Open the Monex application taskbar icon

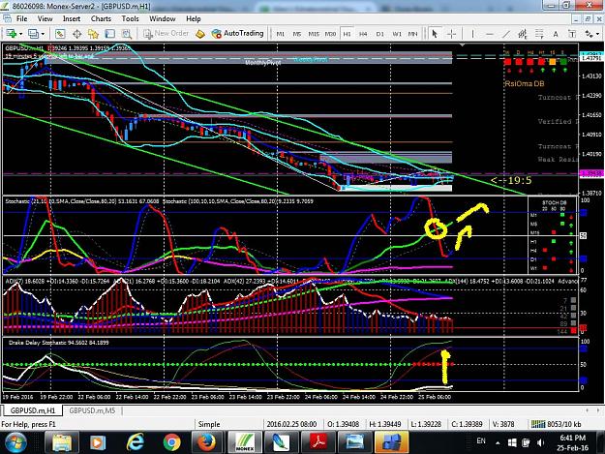(245, 442)
